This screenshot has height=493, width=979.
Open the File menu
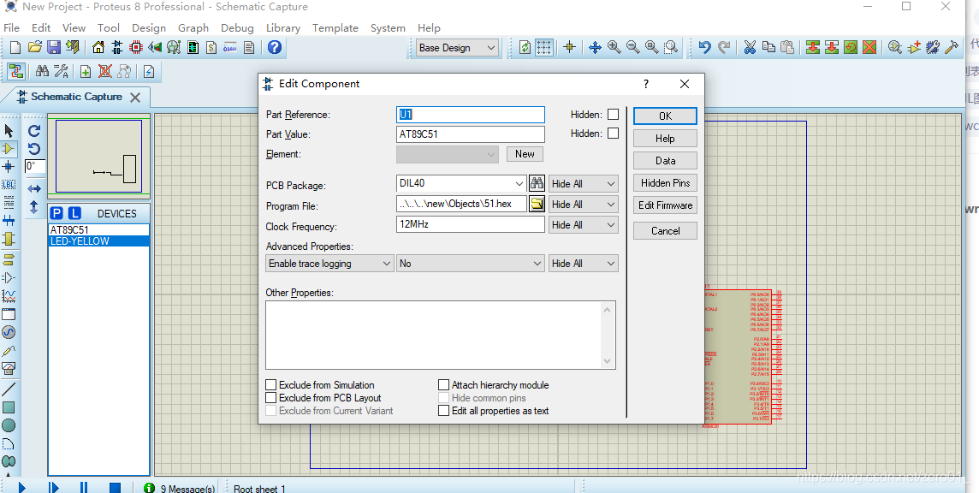click(12, 28)
